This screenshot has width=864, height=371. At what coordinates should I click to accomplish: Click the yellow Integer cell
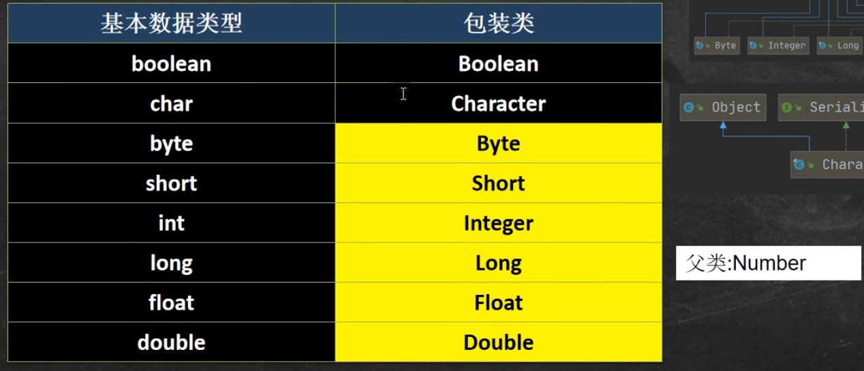point(499,223)
